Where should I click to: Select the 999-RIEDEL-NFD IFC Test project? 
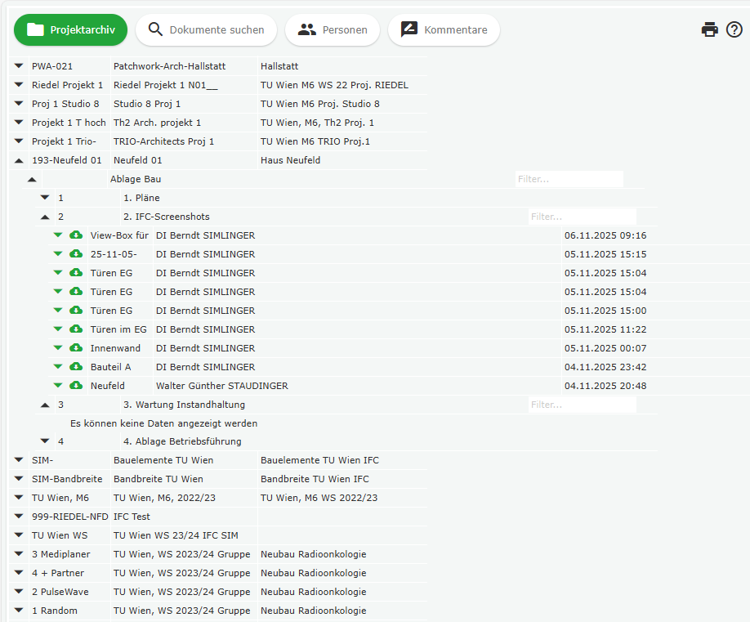(132, 517)
